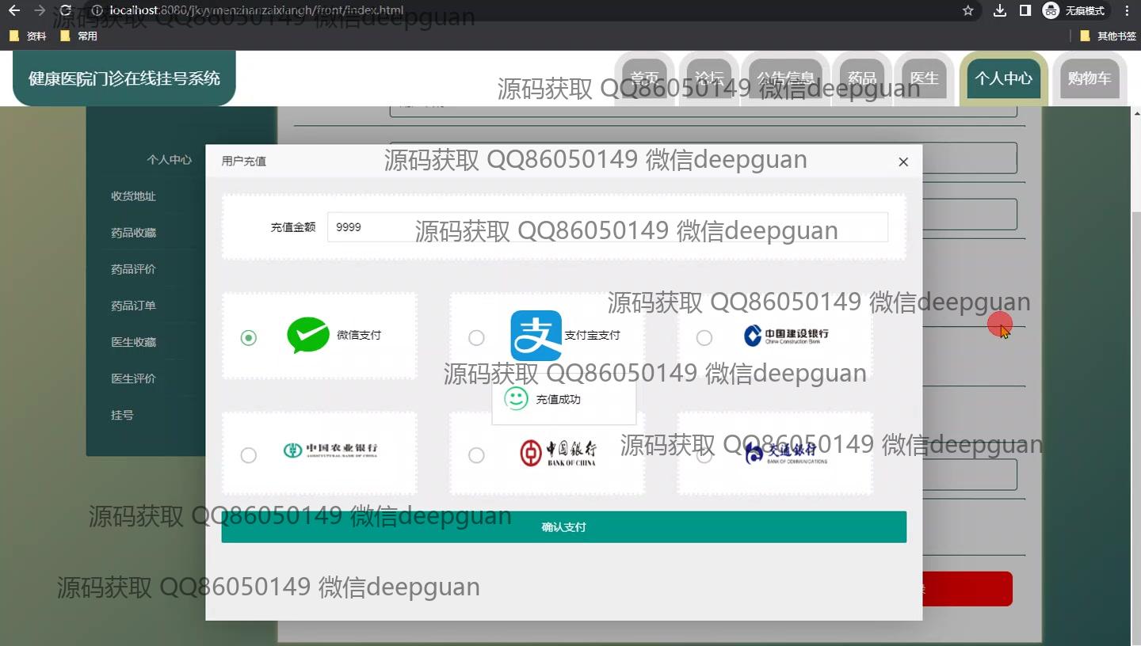The width and height of the screenshot is (1141, 646).
Task: Open the 其他书签 bookmarks folder
Action: point(1108,36)
